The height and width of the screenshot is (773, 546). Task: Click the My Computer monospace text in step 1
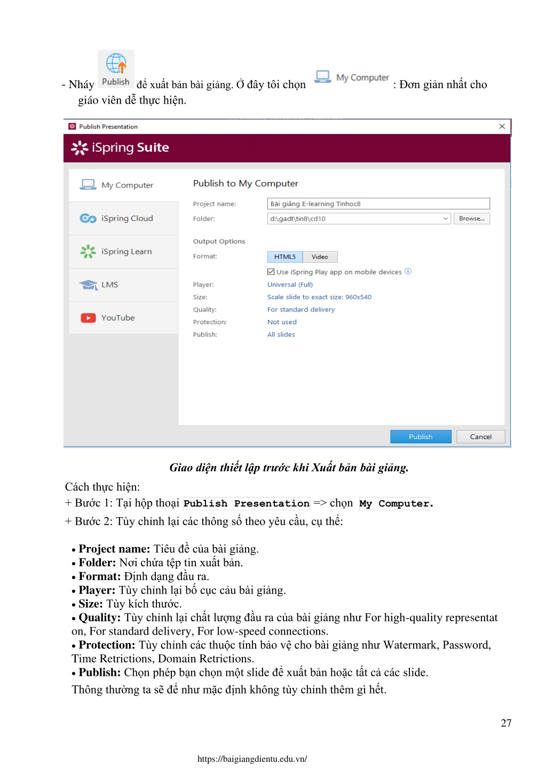[x=394, y=503]
